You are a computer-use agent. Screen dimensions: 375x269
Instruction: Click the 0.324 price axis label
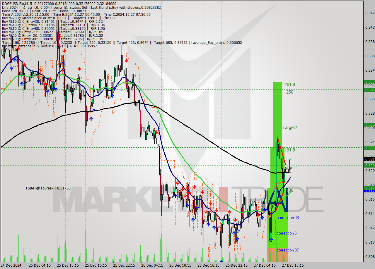click(x=370, y=142)
